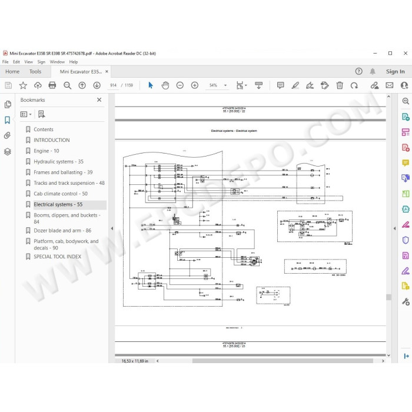This screenshot has height=412, width=412.
Task: Switch to the Tools tab
Action: [35, 71]
